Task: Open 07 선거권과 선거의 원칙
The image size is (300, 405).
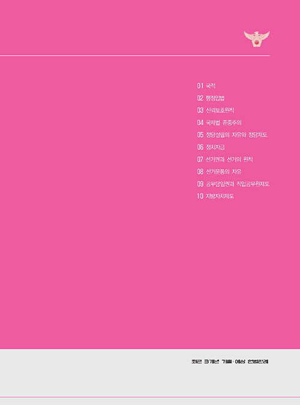Action: coord(225,159)
